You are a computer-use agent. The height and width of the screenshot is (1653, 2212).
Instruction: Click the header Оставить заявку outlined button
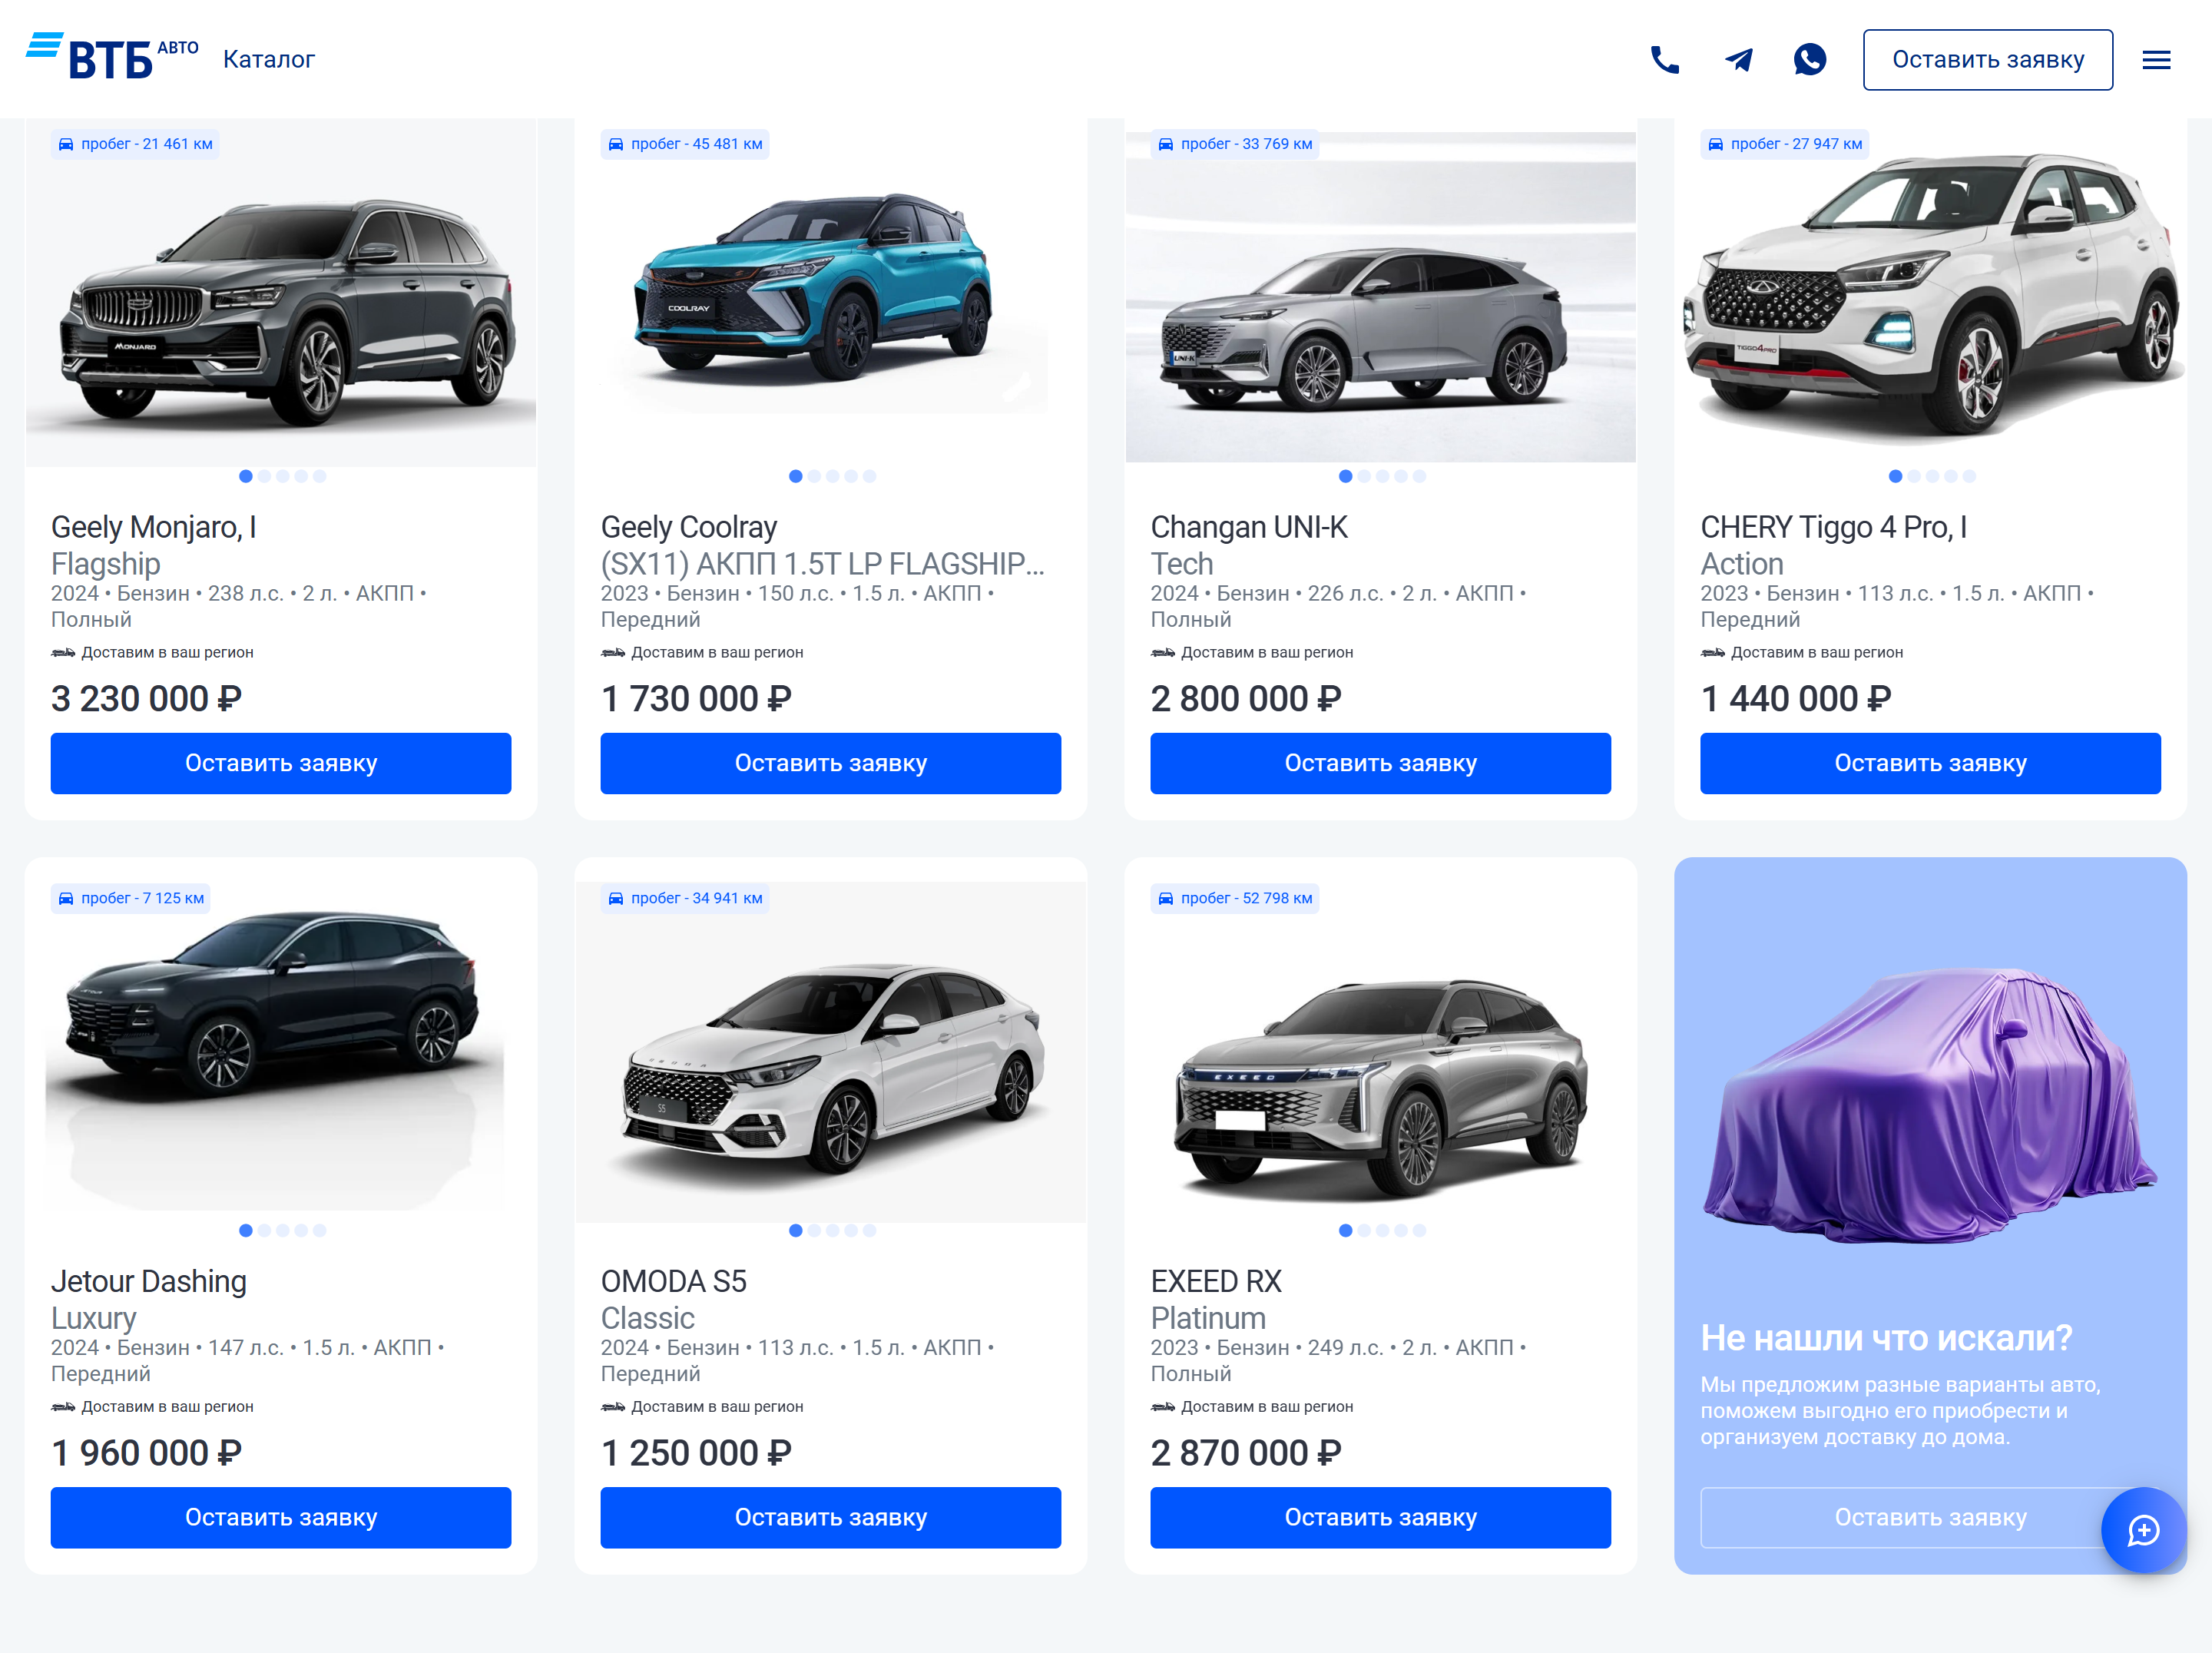1988,60
